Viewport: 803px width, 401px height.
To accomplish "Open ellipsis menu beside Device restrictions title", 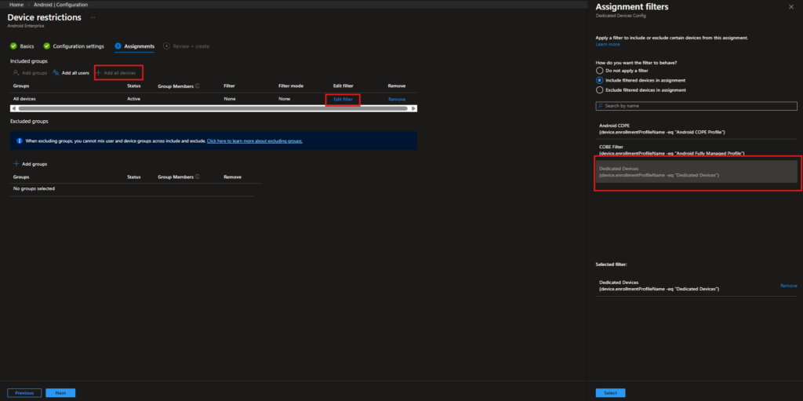I will [93, 16].
